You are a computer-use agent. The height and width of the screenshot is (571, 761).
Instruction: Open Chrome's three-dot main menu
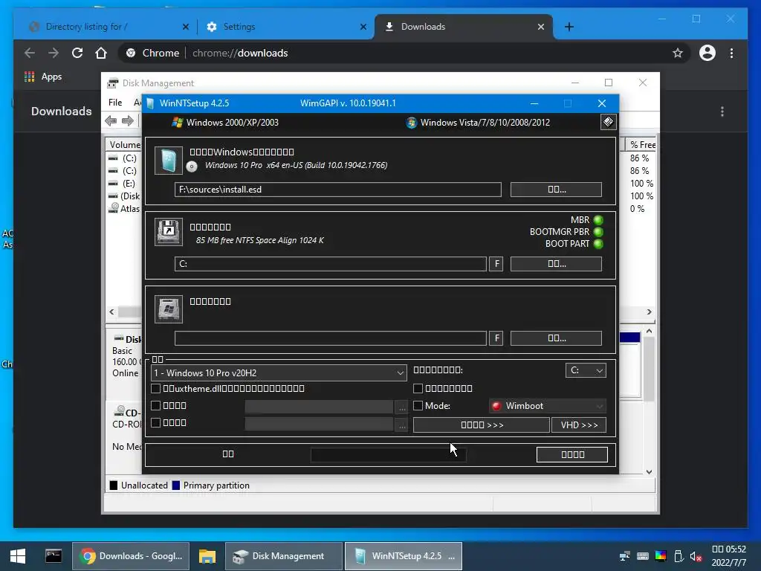731,53
